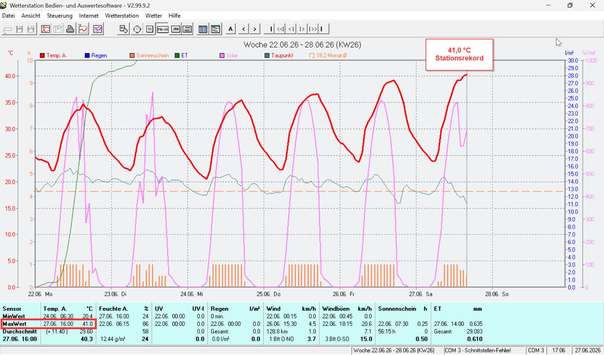
Task: Select the MO-SU week view
Action: click(x=163, y=29)
